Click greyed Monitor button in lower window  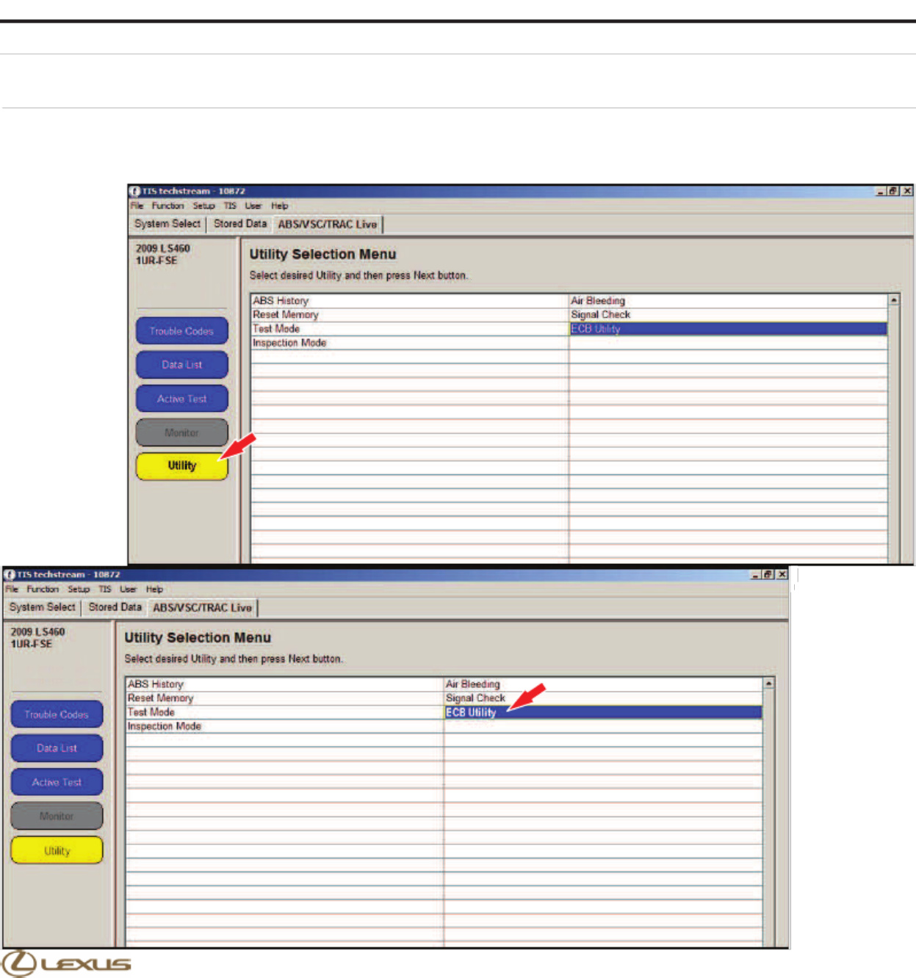57,816
